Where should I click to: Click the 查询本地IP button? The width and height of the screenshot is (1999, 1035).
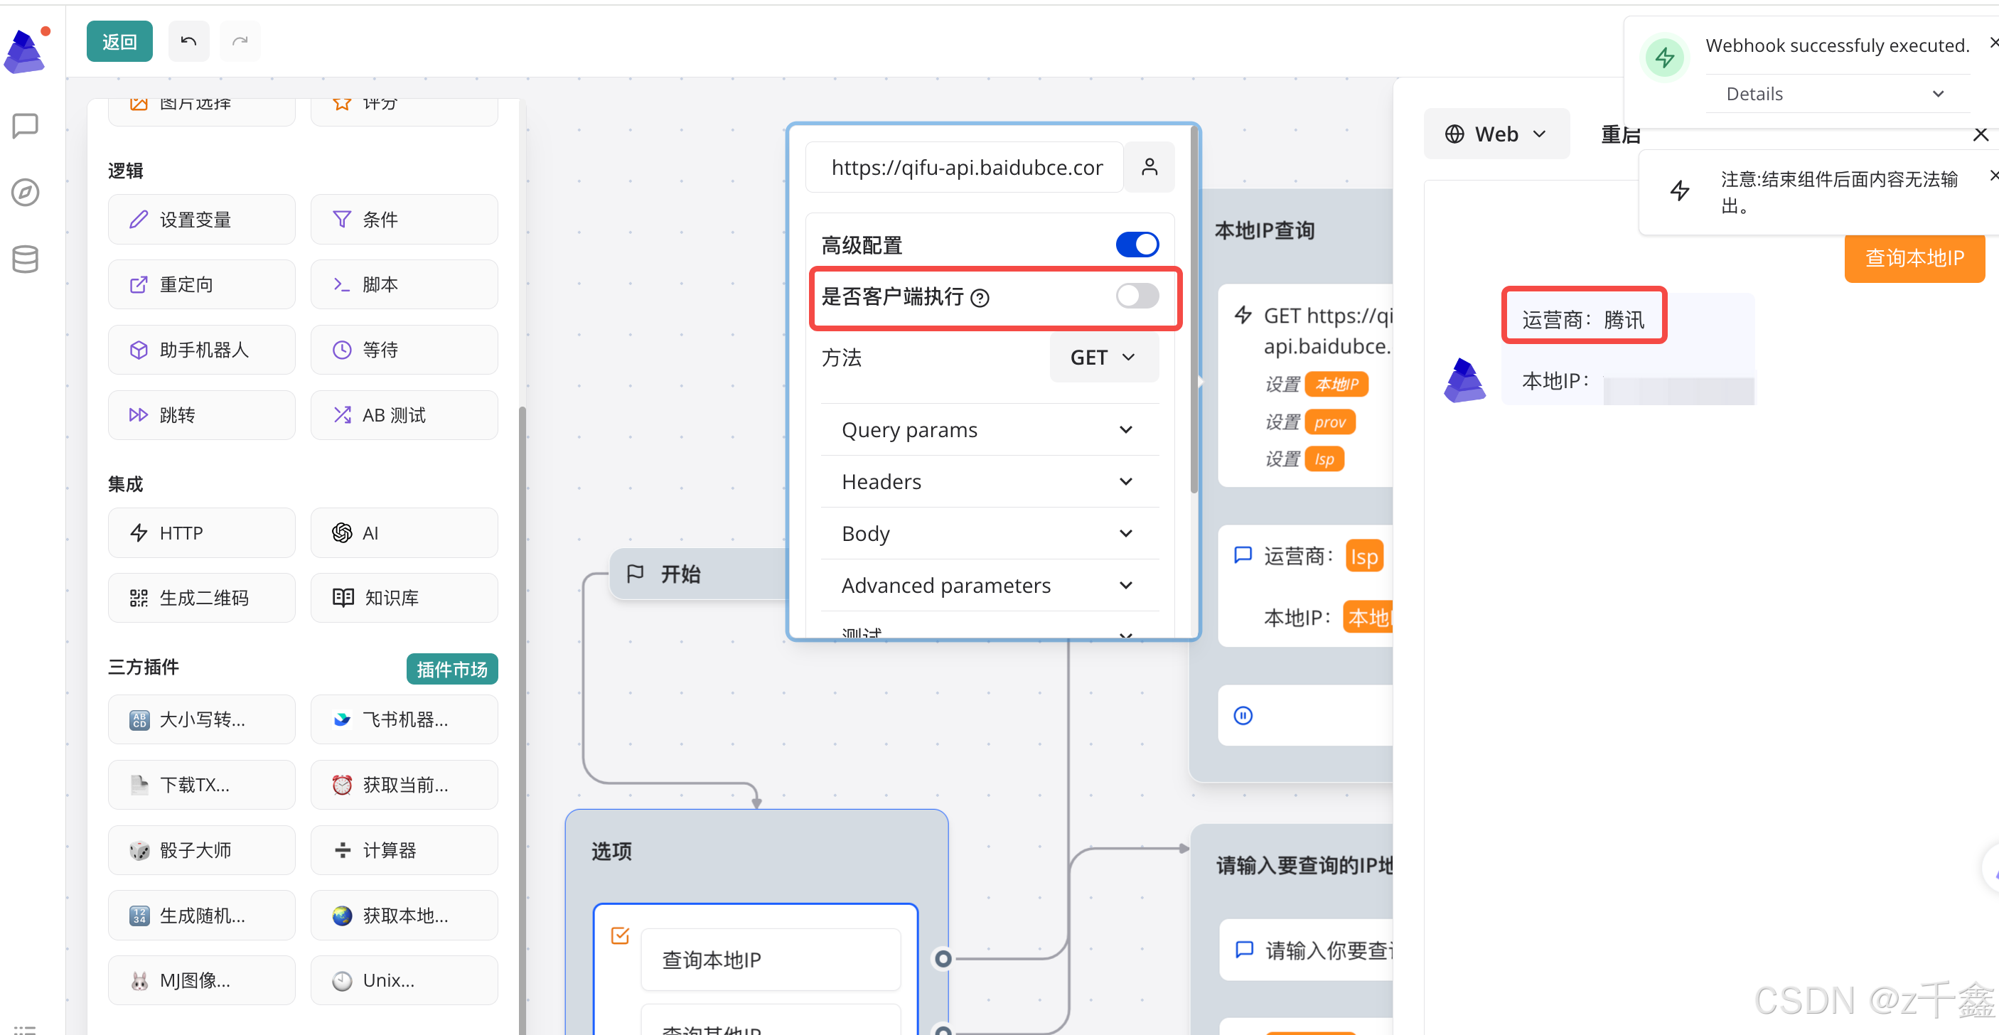click(1913, 257)
